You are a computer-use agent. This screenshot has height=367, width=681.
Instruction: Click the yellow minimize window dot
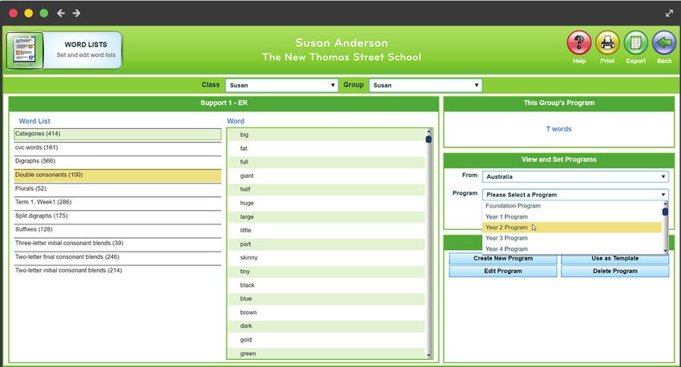pyautogui.click(x=28, y=13)
